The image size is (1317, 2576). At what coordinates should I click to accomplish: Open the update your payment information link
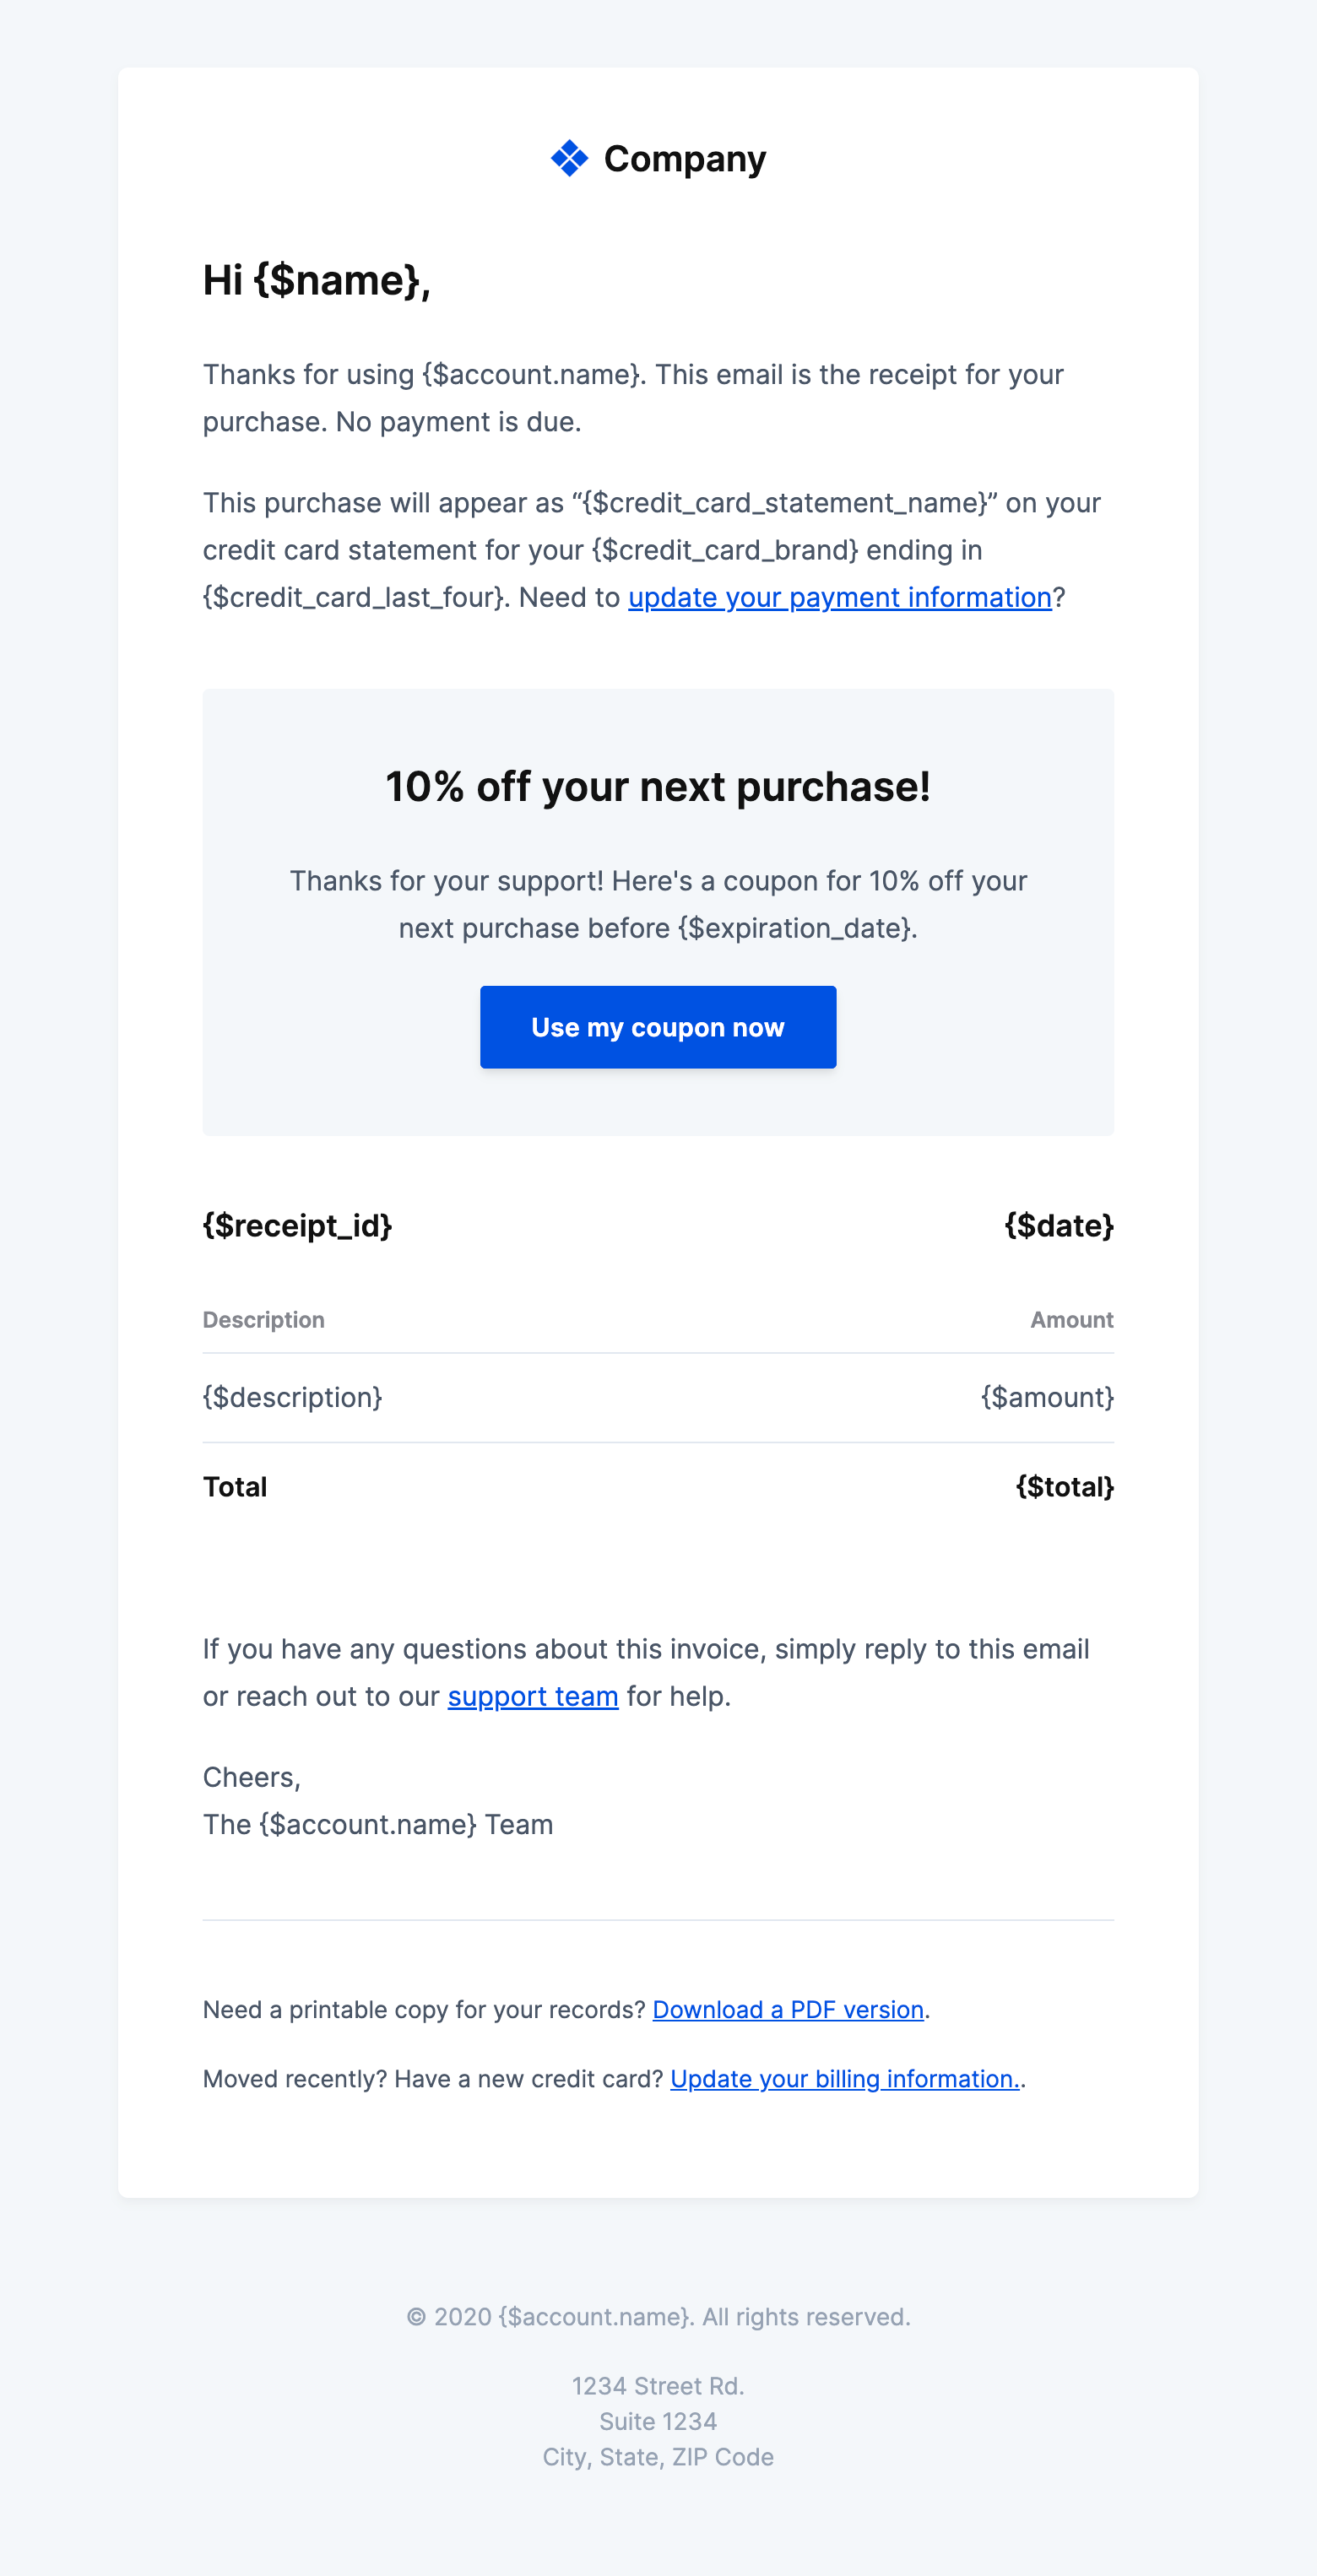(839, 597)
